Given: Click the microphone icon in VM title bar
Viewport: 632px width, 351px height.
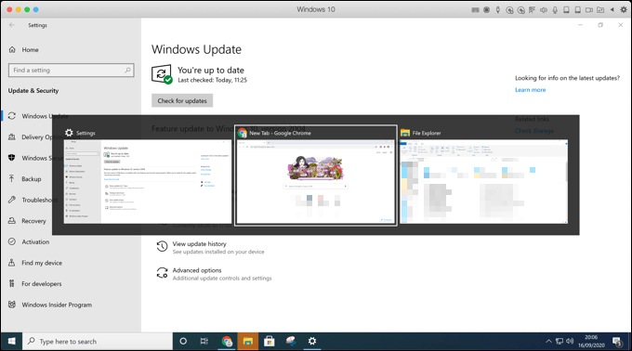Looking at the screenshot, I should [x=555, y=9].
